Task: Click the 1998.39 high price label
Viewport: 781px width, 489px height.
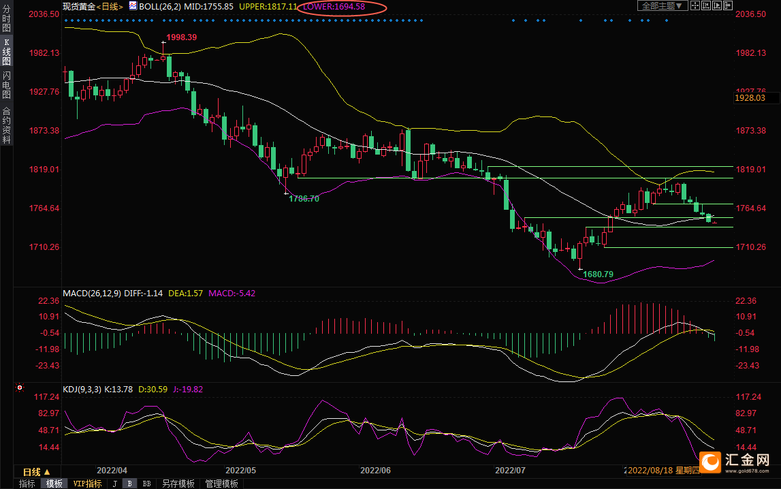Action: (181, 37)
